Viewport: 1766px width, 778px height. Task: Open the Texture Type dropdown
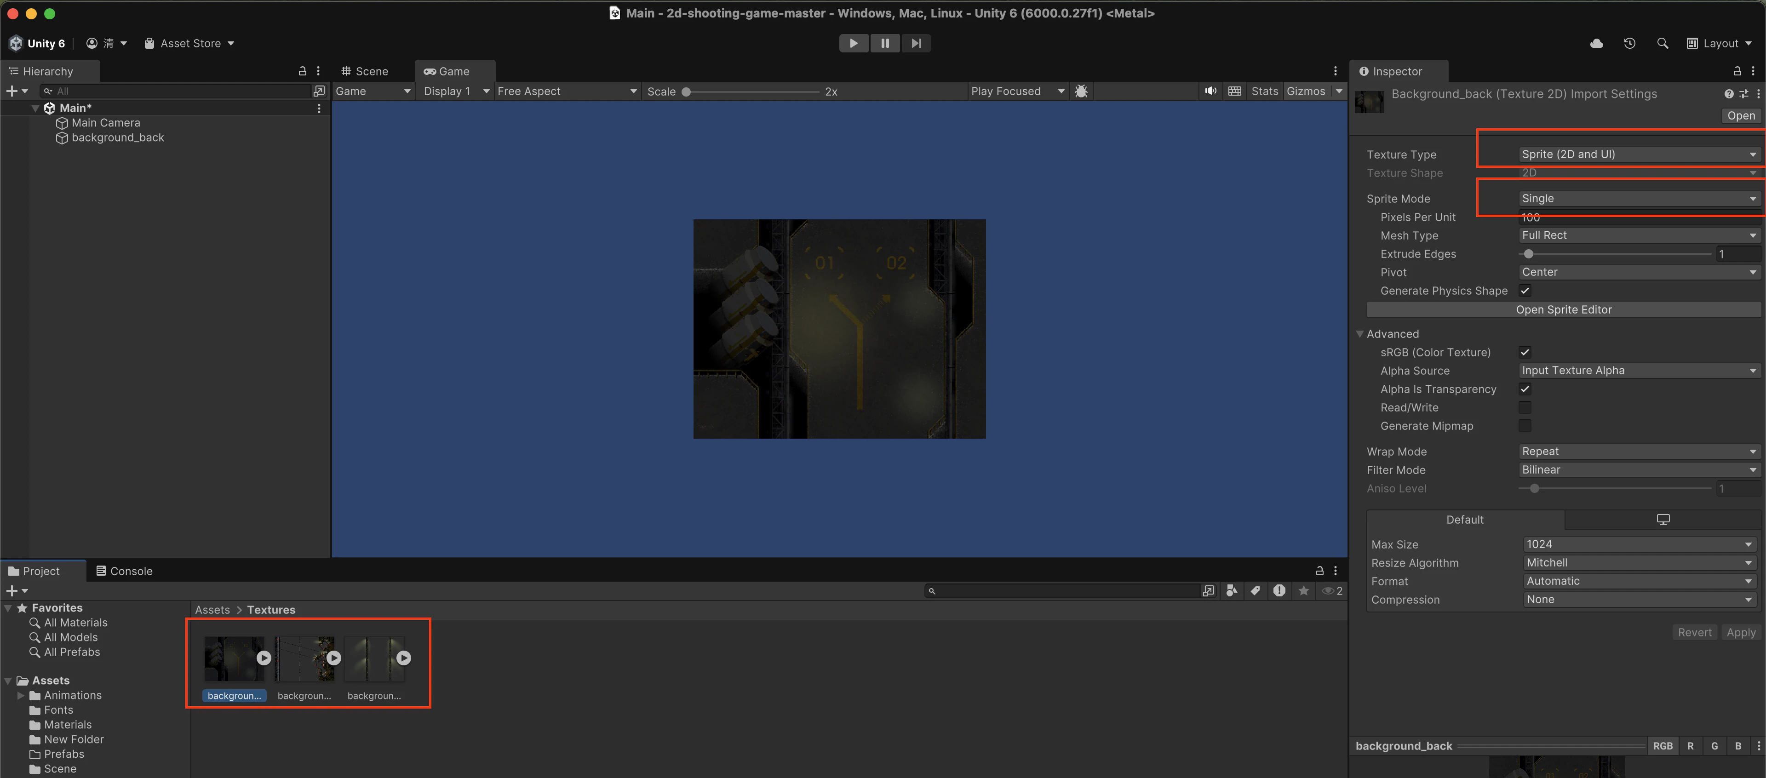(x=1640, y=154)
